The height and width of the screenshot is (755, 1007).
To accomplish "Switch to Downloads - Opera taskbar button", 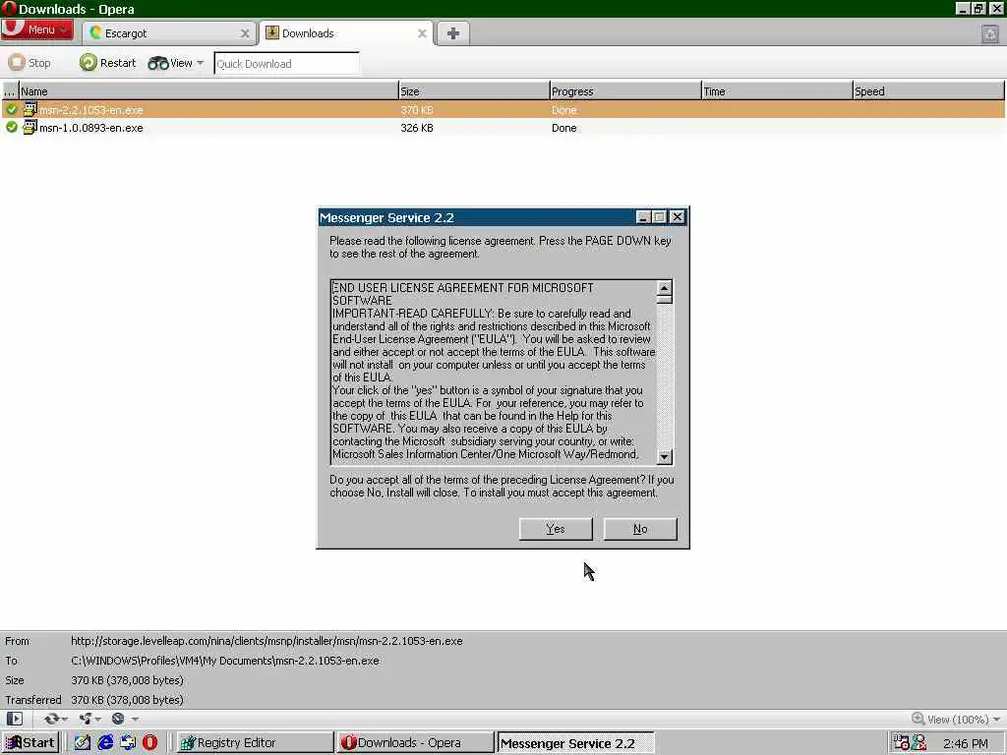I will (414, 743).
